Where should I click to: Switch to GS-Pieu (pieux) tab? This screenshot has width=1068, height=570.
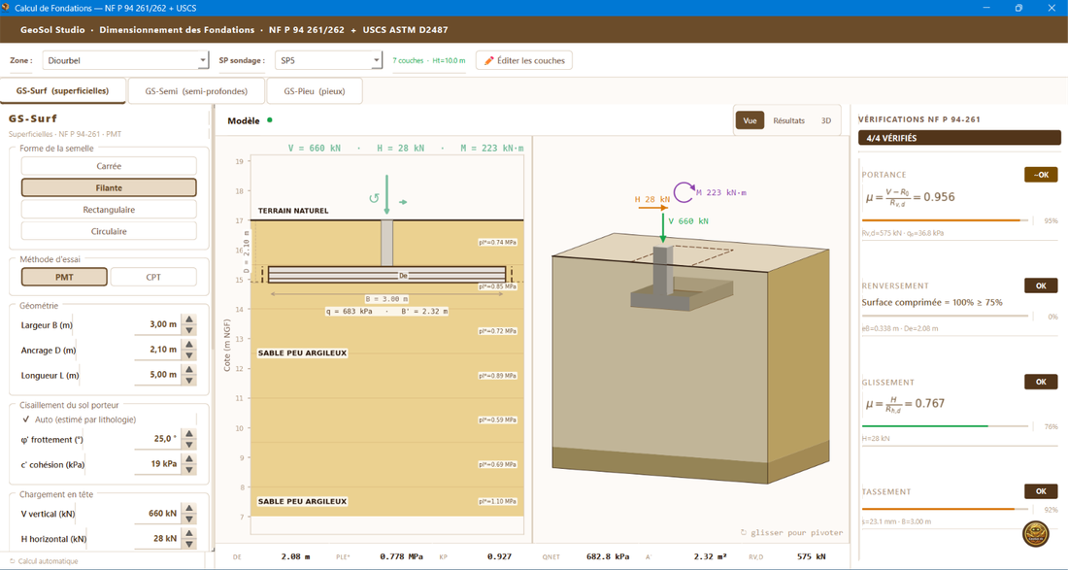click(x=315, y=90)
